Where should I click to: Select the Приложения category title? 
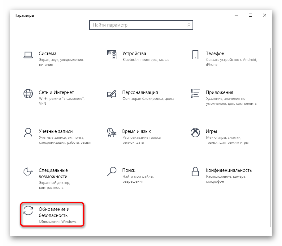219,92
